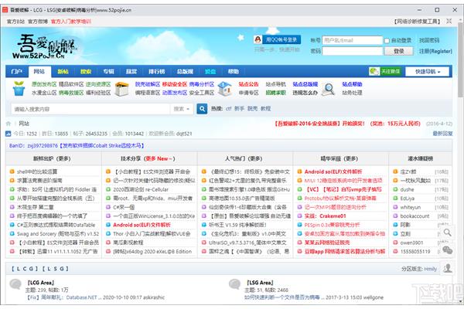Screen dimensions: 464x309
Task: Click the speech bubble icon beside LSG Area
Action: (x=234, y=284)
